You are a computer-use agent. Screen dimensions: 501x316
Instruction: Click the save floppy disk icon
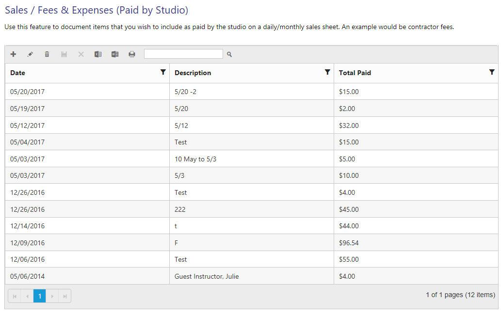click(64, 54)
